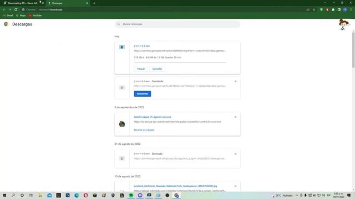Open Discord from the taskbar
355x199 pixels.
[140, 195]
